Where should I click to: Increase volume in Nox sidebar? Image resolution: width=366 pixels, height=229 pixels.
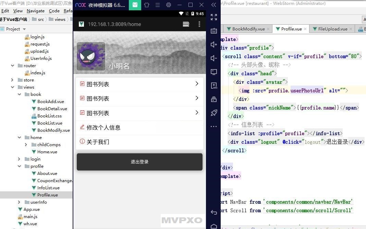coord(214,44)
